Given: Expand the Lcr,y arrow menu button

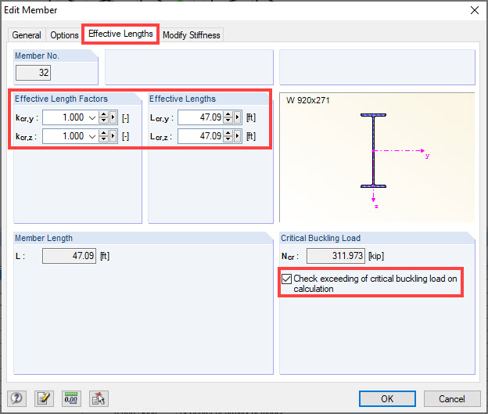Looking at the screenshot, I should tap(238, 117).
